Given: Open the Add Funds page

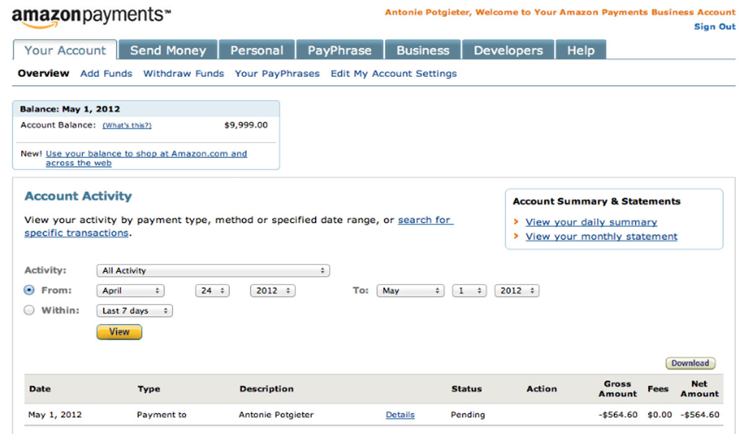Looking at the screenshot, I should click(x=106, y=73).
